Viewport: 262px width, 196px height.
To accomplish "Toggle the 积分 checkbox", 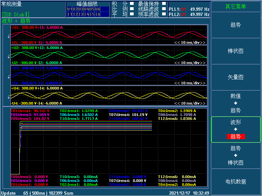I will point(132,4).
